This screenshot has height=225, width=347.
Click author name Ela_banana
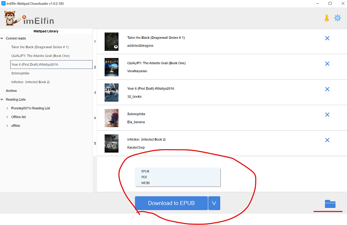point(136,122)
